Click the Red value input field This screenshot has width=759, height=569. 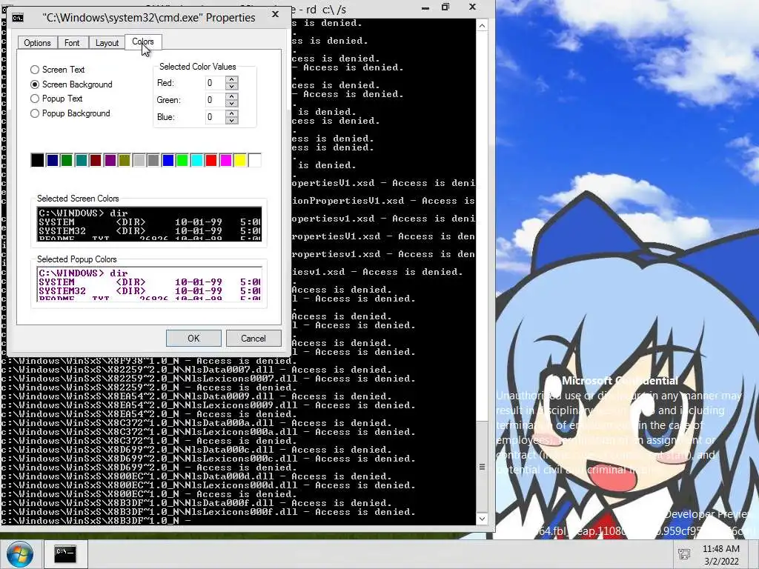point(216,83)
